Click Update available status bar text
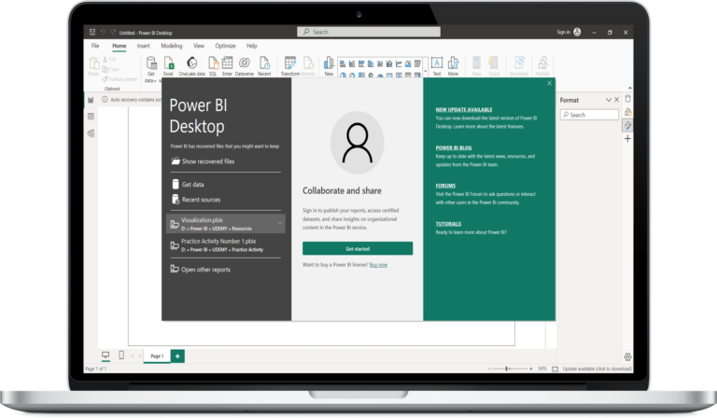 [x=597, y=369]
